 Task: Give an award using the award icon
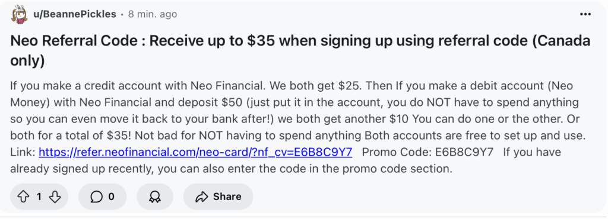coord(155,197)
